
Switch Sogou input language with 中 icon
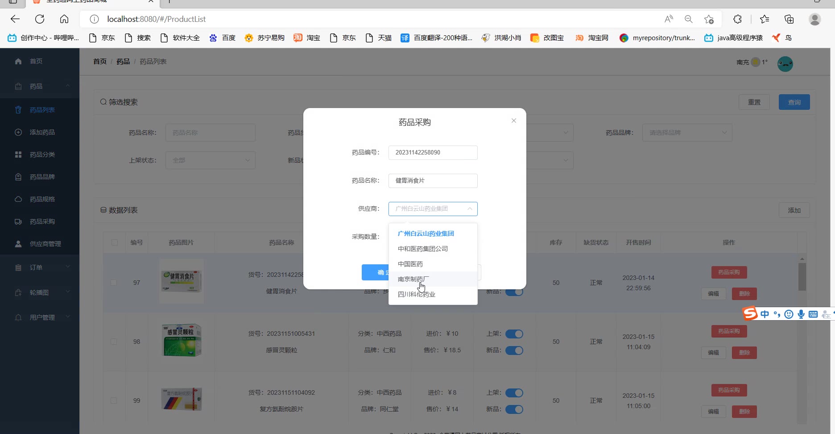click(x=765, y=314)
